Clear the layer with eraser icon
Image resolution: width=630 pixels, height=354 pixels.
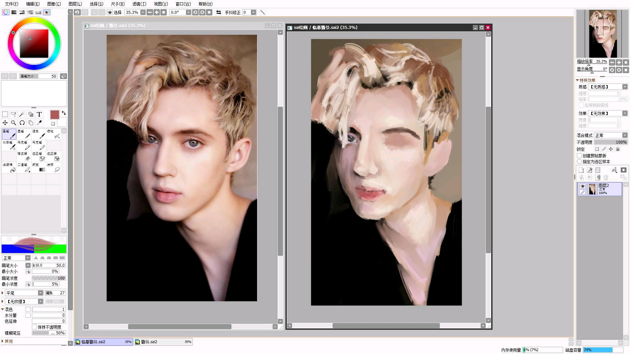598,177
